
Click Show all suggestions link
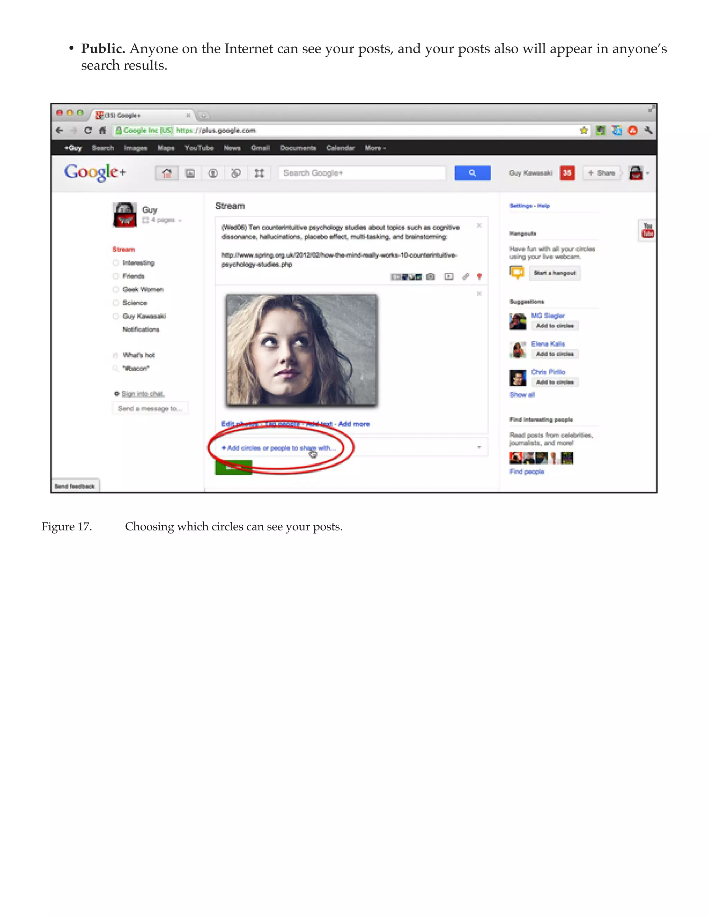click(522, 395)
